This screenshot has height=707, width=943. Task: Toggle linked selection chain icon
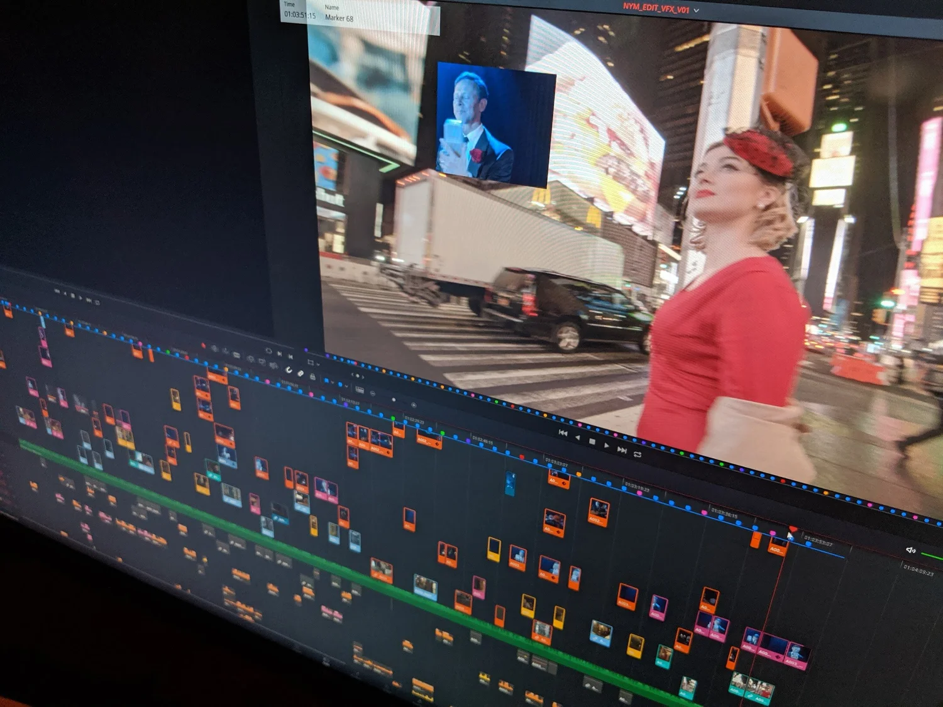pyautogui.click(x=301, y=373)
